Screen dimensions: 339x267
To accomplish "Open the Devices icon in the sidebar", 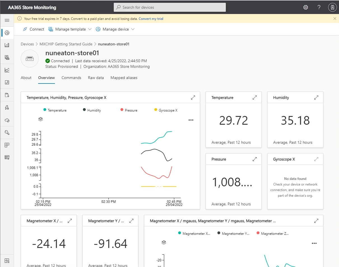I will click(7, 32).
